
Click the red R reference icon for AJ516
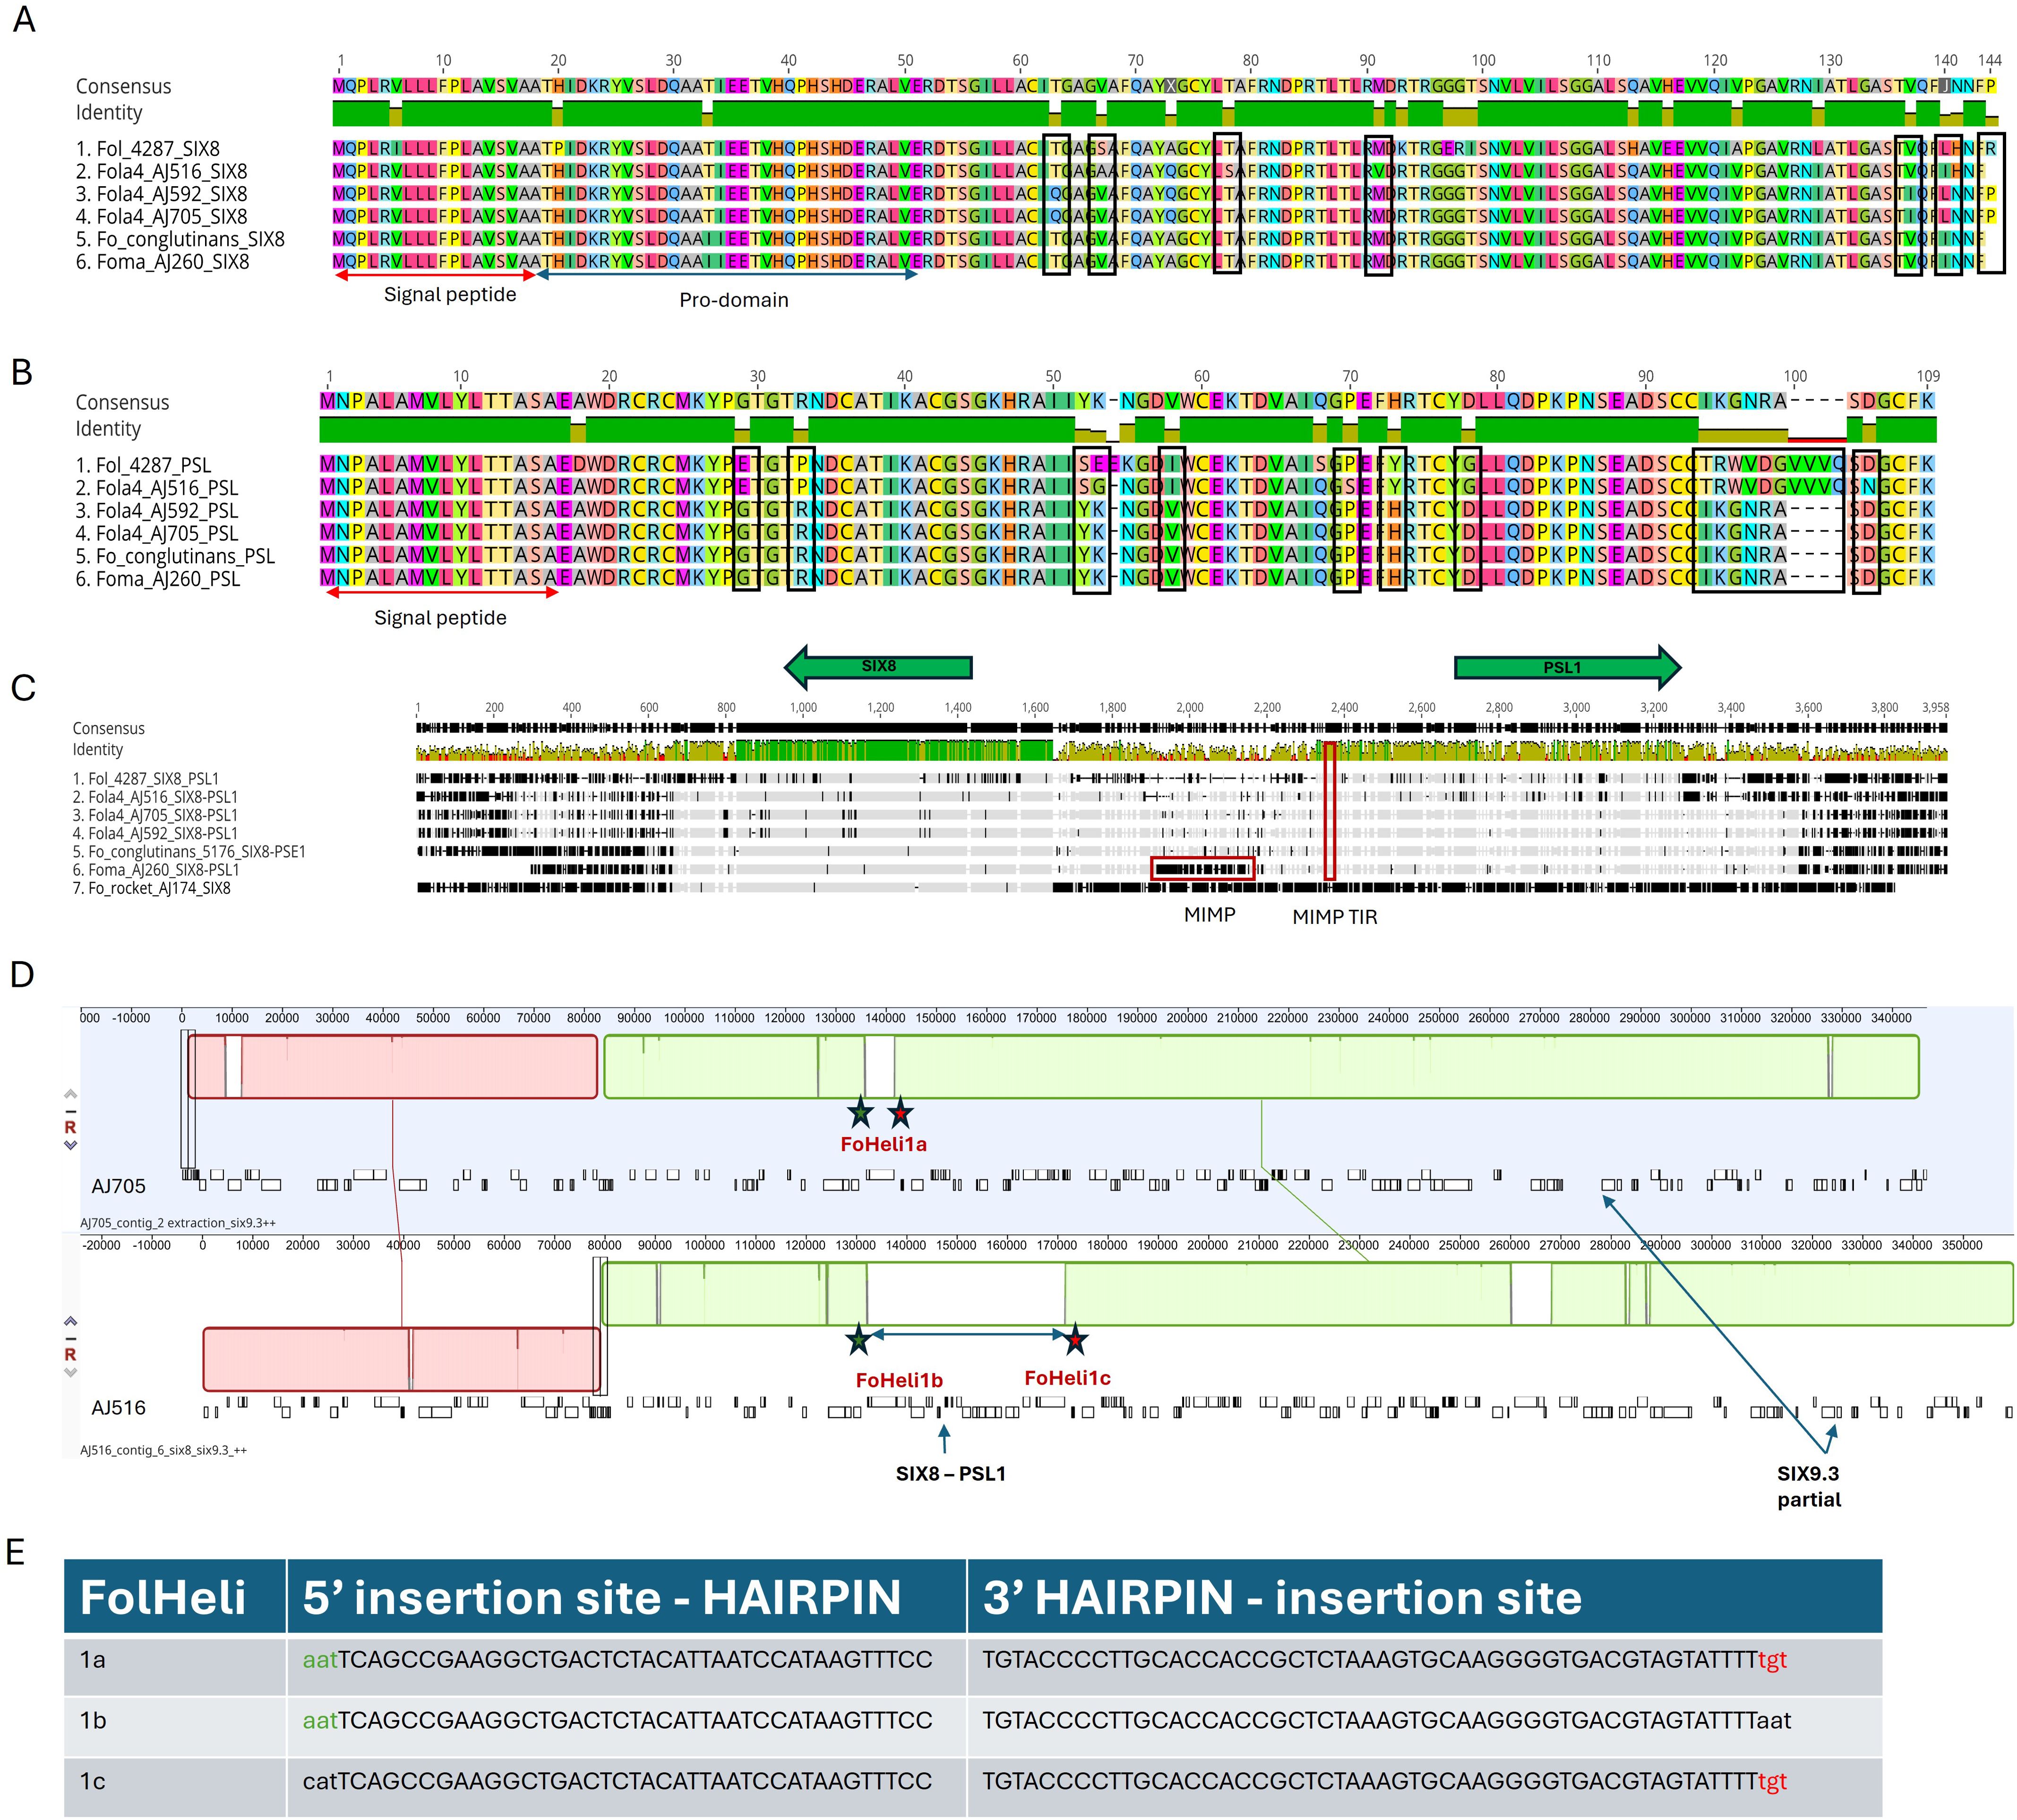[70, 1354]
